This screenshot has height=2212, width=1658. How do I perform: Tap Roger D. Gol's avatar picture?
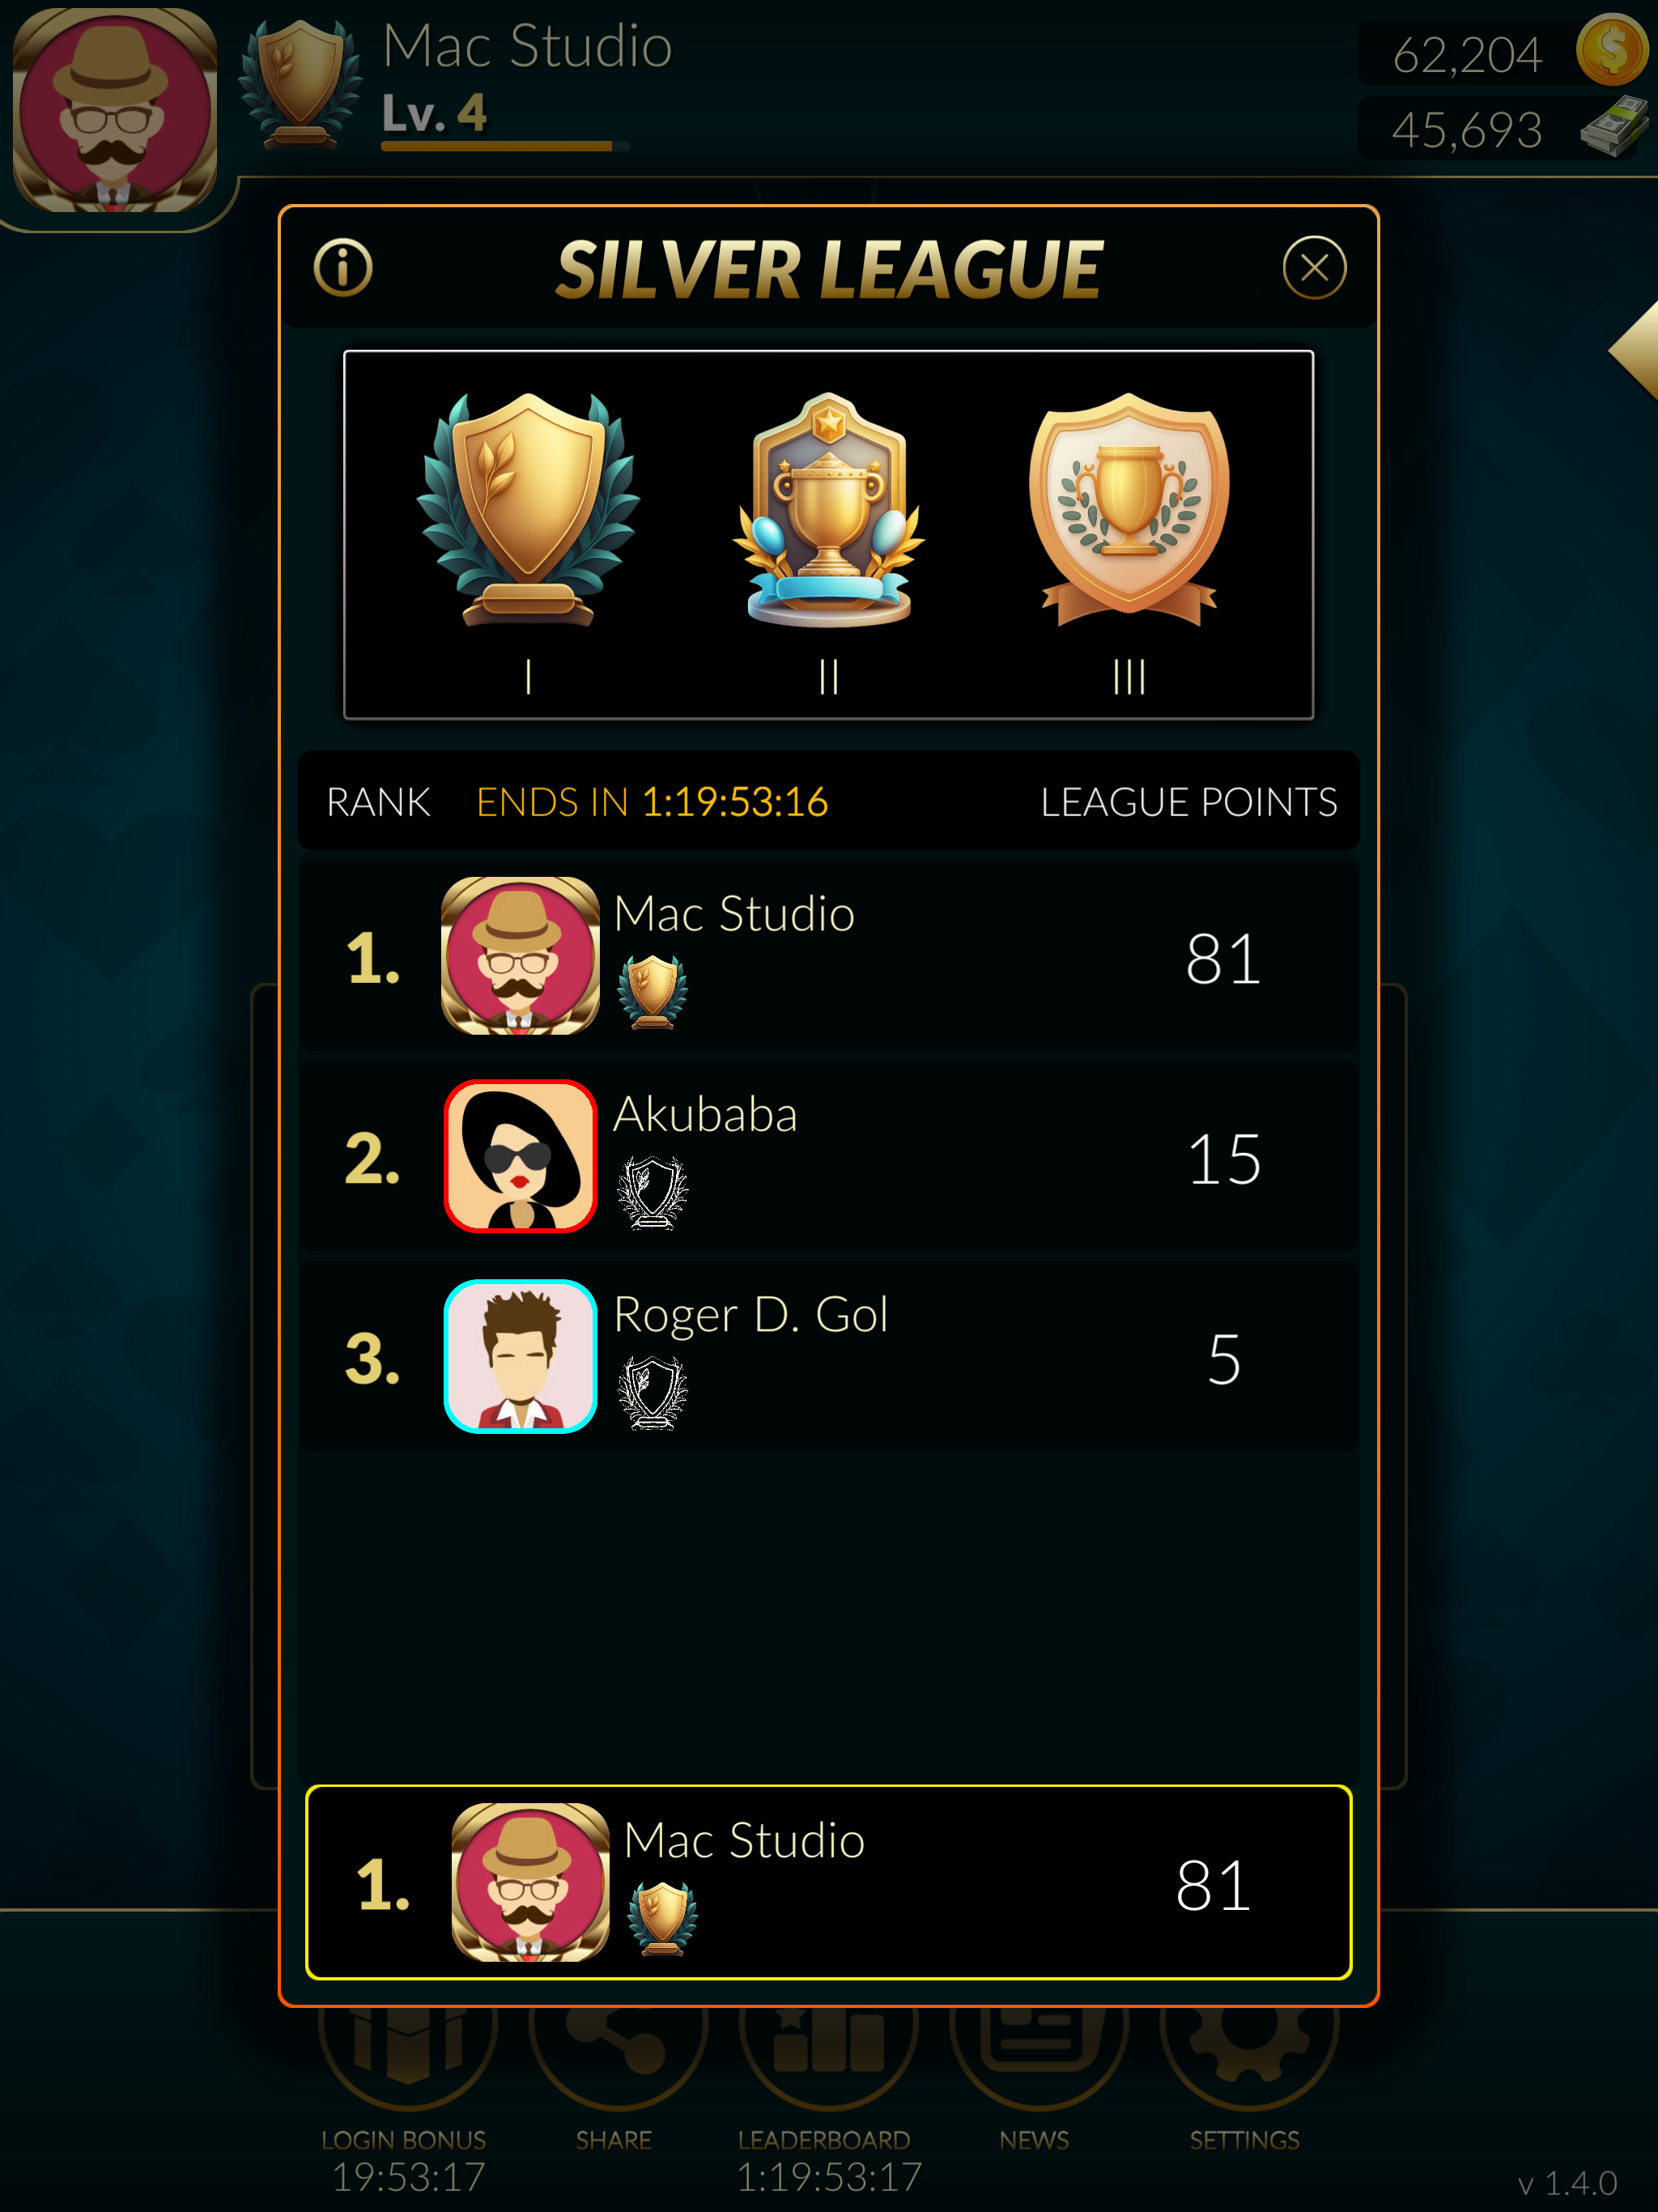pos(520,1356)
